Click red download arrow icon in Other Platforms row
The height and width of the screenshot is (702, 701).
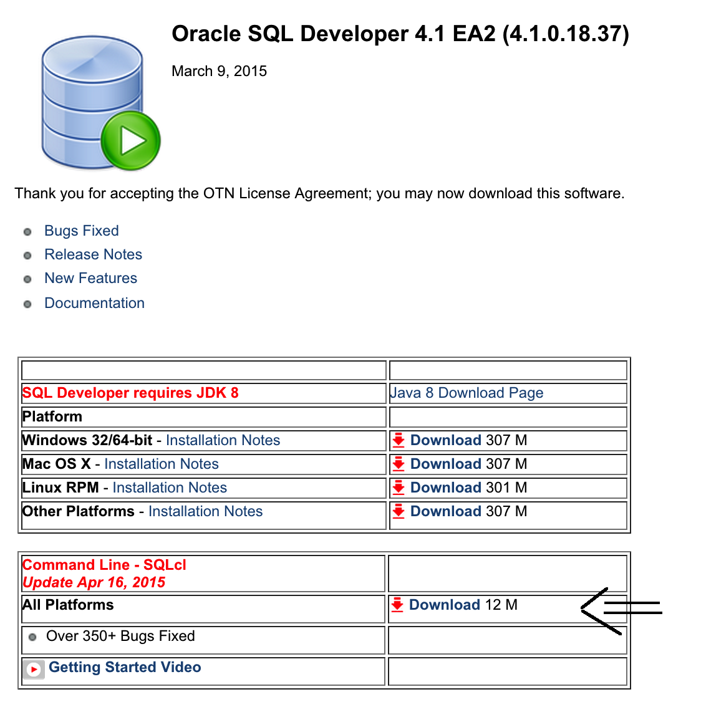[x=398, y=512]
